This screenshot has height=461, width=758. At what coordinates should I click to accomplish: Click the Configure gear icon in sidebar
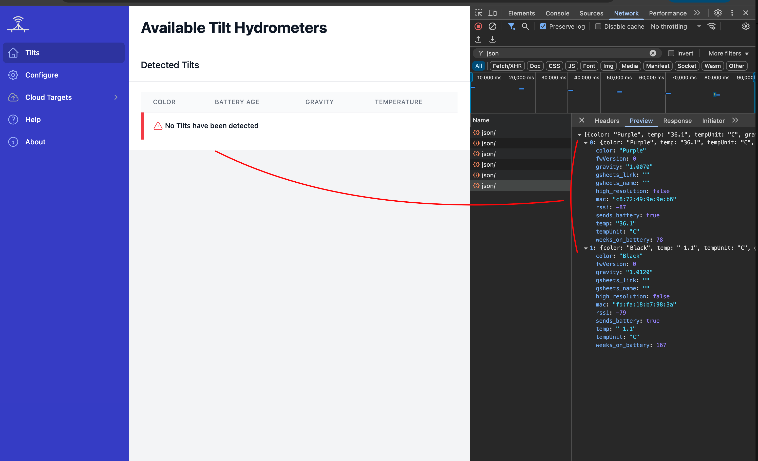[13, 75]
